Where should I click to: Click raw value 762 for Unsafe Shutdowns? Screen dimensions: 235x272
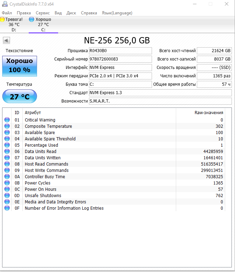219,196
